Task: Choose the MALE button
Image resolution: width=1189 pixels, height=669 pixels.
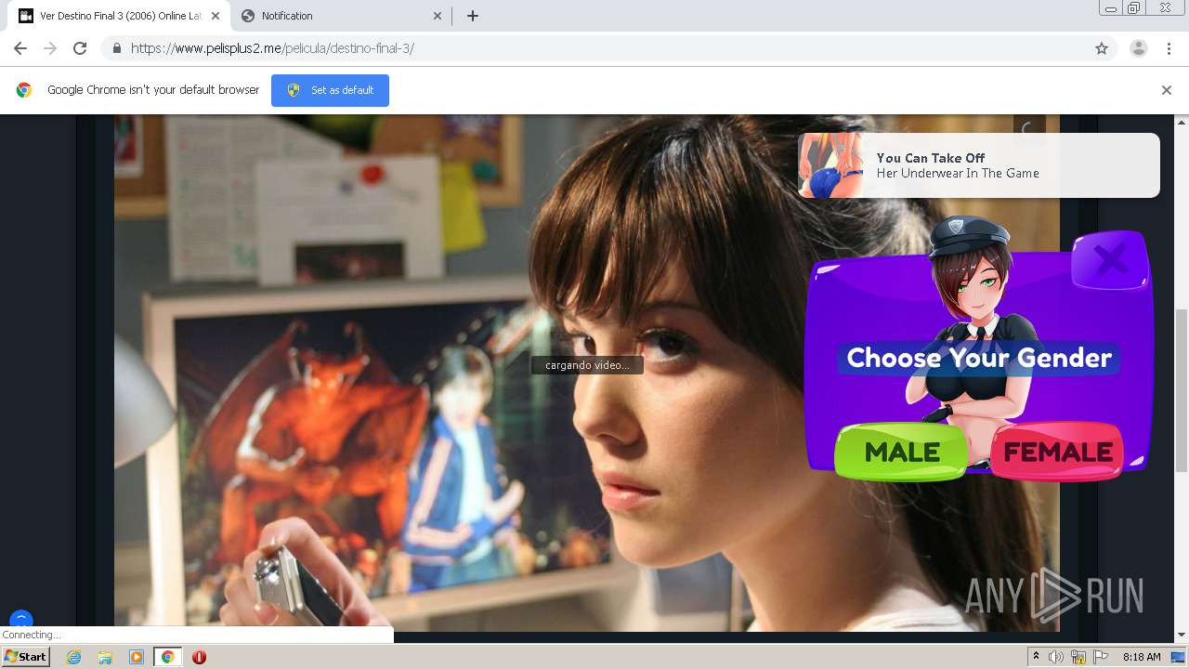Action: (x=902, y=453)
